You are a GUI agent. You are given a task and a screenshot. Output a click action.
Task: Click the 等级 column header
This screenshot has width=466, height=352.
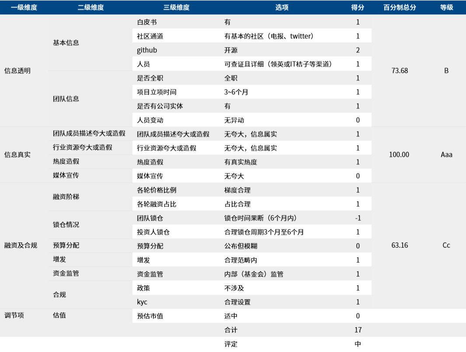tap(446, 7)
